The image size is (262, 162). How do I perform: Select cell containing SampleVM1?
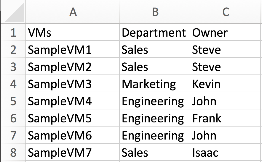[73, 50]
